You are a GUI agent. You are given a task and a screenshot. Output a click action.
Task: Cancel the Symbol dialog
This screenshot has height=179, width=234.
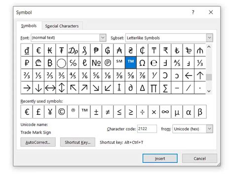199,158
